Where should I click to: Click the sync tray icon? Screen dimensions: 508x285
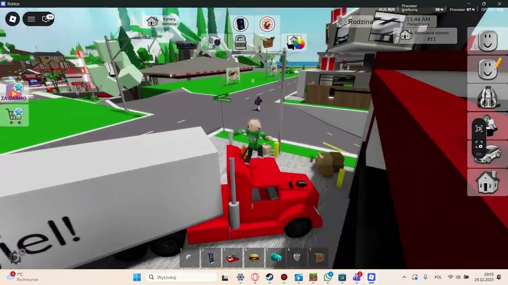[x=415, y=277]
